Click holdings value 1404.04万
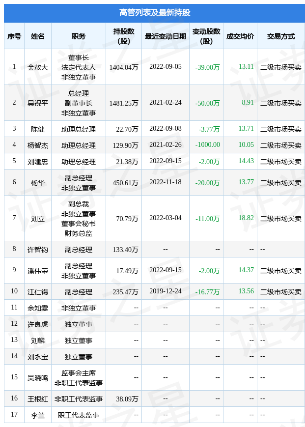This screenshot has height=427, width=305. pos(124,67)
